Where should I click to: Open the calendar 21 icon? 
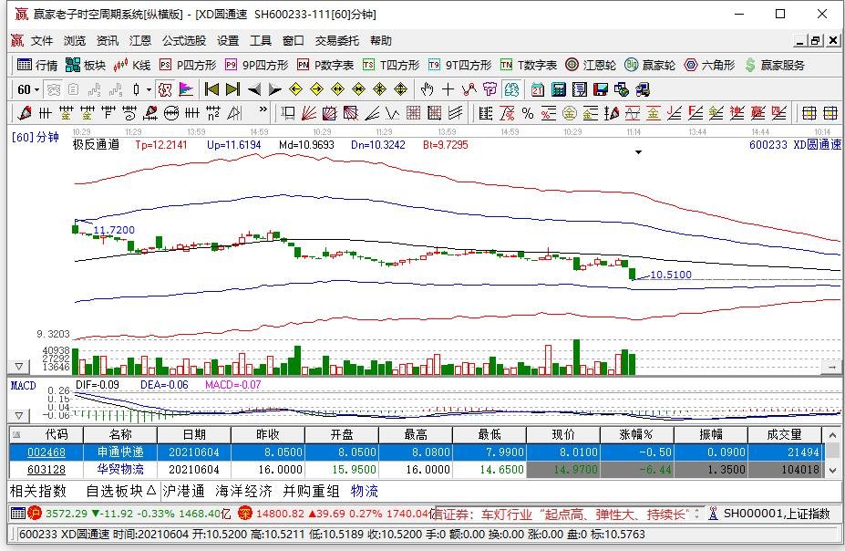pos(537,89)
